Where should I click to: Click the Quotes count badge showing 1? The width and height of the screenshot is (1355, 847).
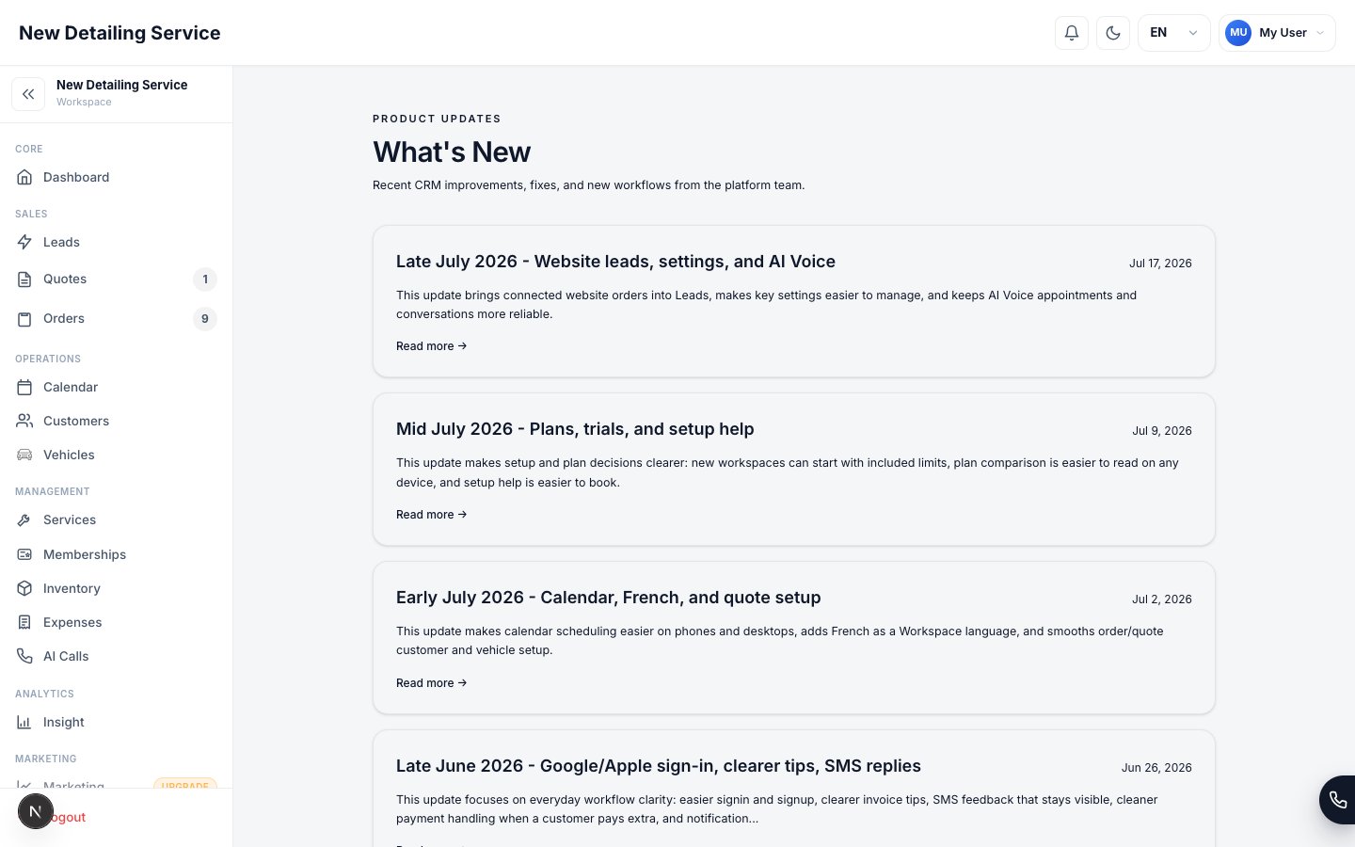205,280
